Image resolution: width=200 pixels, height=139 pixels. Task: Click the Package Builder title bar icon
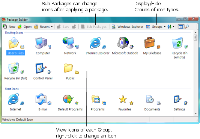coord(4,20)
